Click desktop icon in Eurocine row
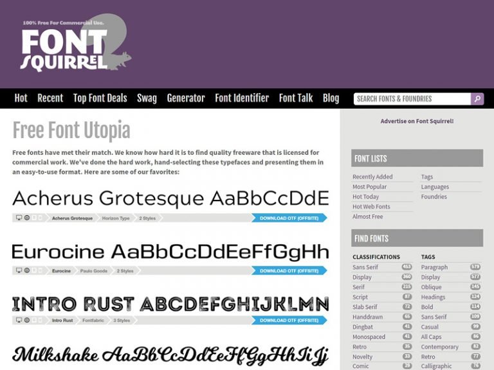Viewport: 494px width, 370px height. click(19, 270)
